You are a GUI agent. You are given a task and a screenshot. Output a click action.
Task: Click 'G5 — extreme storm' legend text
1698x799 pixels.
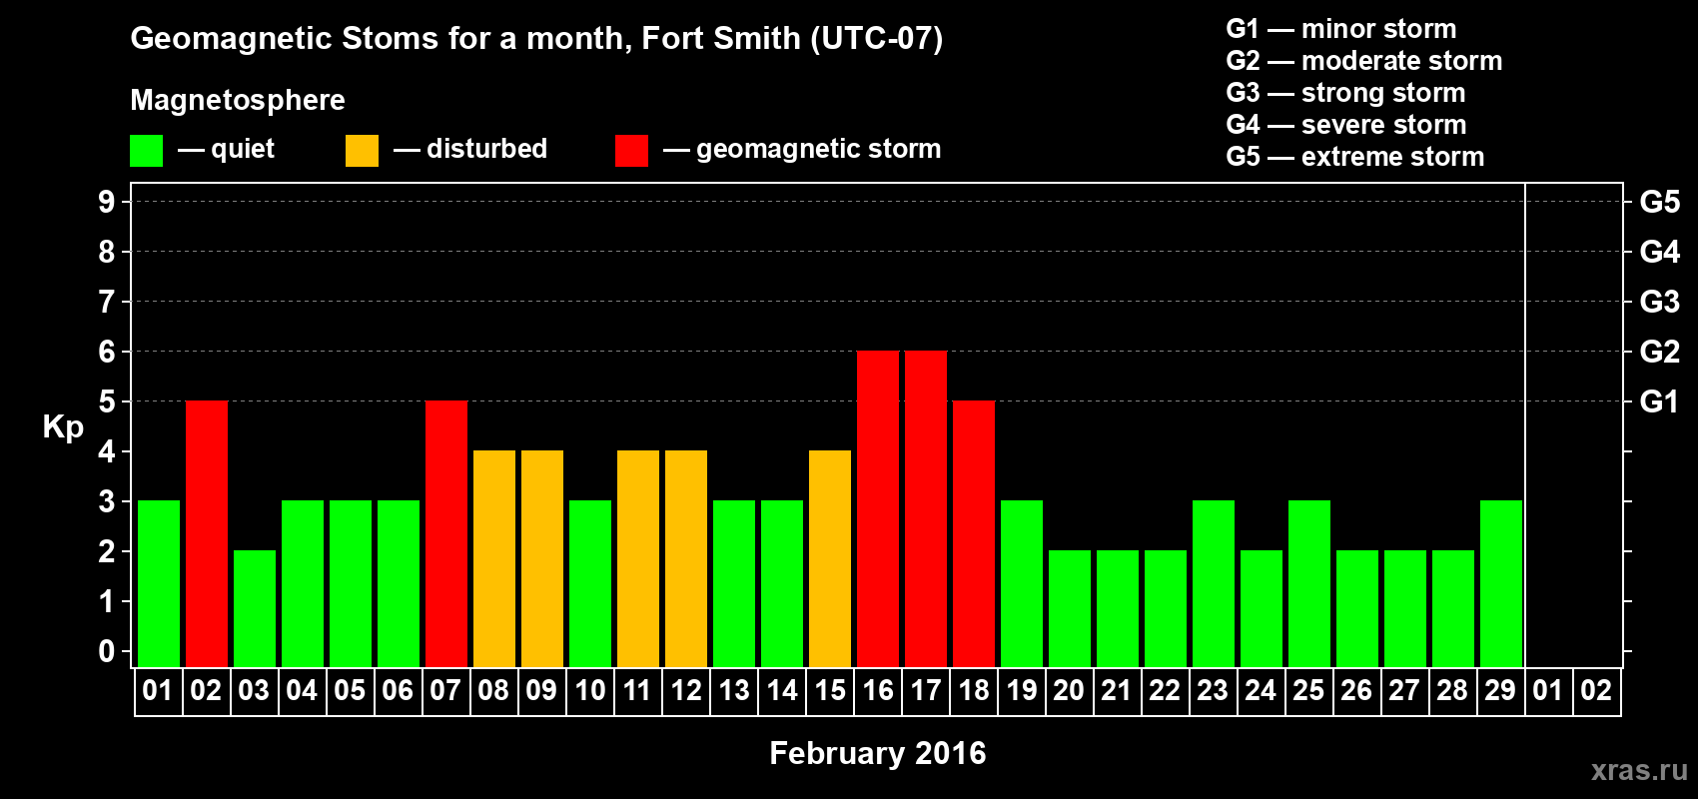(1355, 157)
